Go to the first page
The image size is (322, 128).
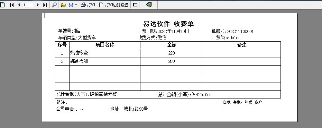pyautogui.click(x=12, y=5)
